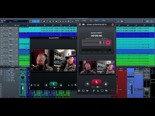Click the wrench track options icon
This screenshot has height=116, width=155.
4,25
